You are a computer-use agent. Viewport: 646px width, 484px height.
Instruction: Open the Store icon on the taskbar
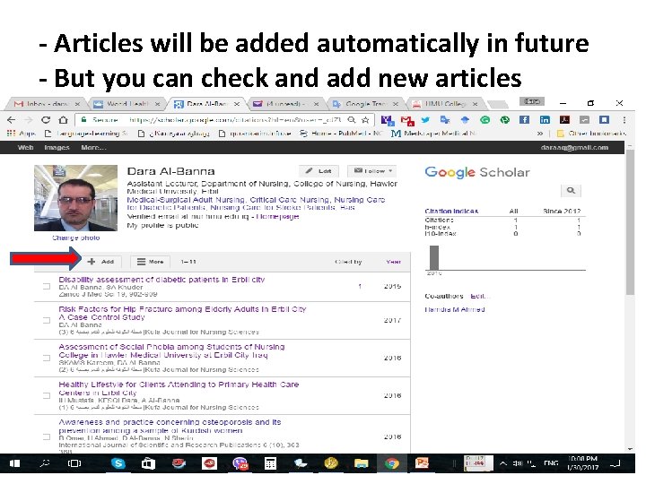148,463
